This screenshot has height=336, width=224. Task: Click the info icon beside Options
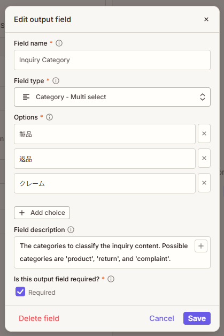pos(49,117)
